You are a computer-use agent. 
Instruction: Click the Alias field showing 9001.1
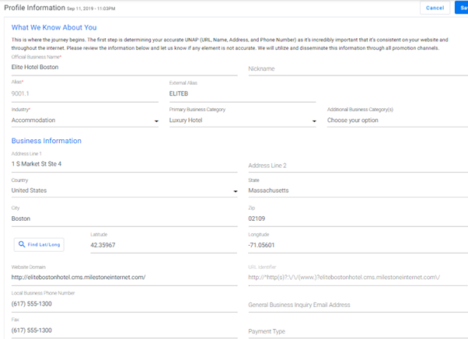pyautogui.click(x=85, y=94)
